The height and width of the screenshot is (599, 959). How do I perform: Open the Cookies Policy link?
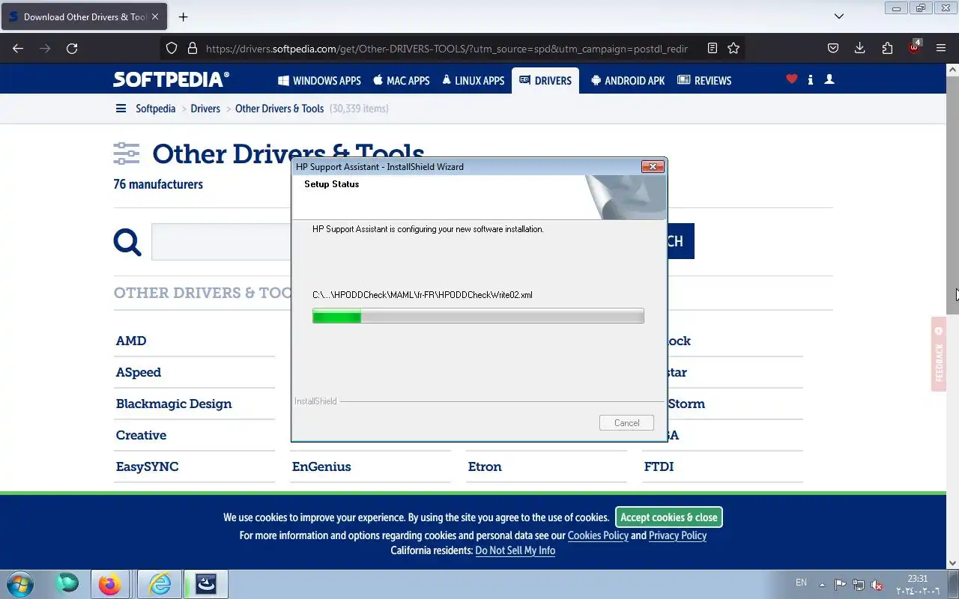[x=598, y=535]
